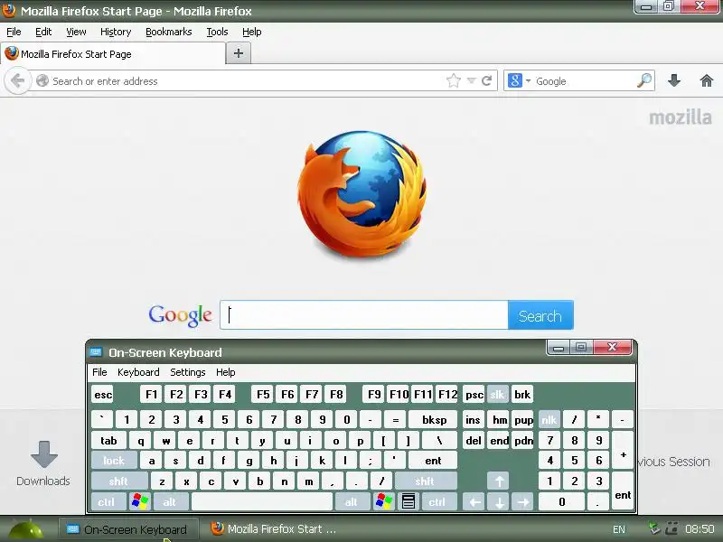Click the tab key on keyboard

point(108,441)
